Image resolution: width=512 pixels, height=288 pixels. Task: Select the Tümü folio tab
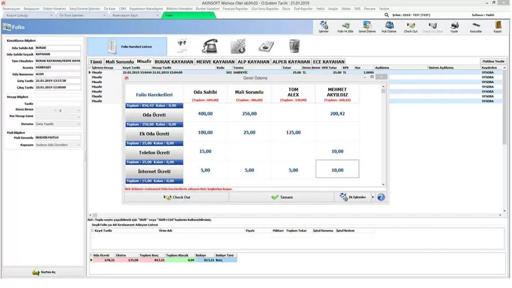(x=96, y=62)
